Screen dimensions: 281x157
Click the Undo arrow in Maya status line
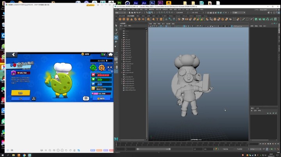(x=137, y=12)
